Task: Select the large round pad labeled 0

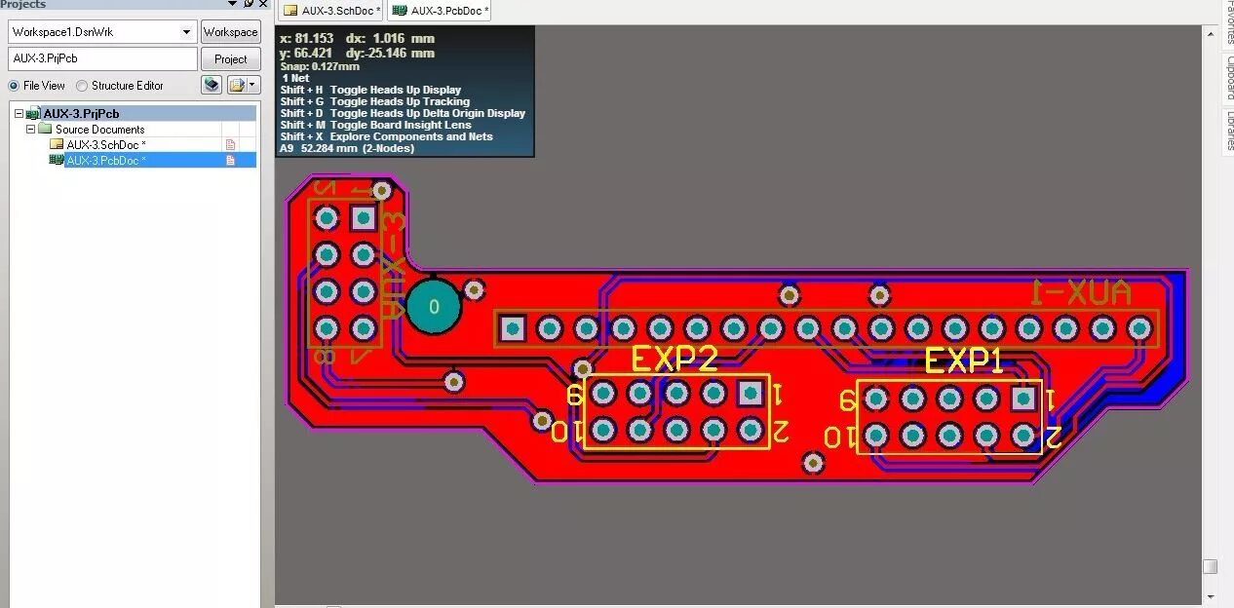Action: [434, 307]
